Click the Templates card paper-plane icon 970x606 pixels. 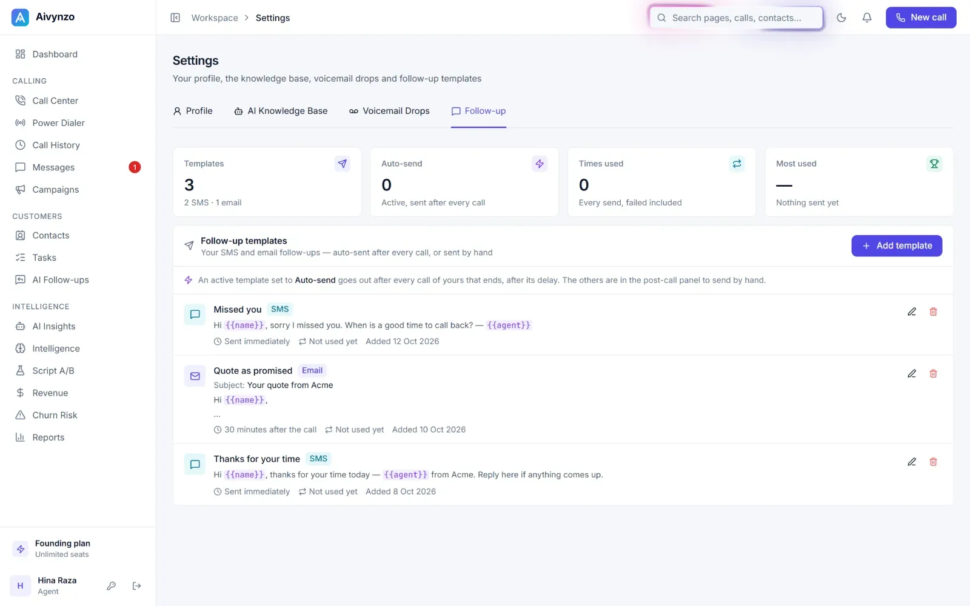pos(343,164)
